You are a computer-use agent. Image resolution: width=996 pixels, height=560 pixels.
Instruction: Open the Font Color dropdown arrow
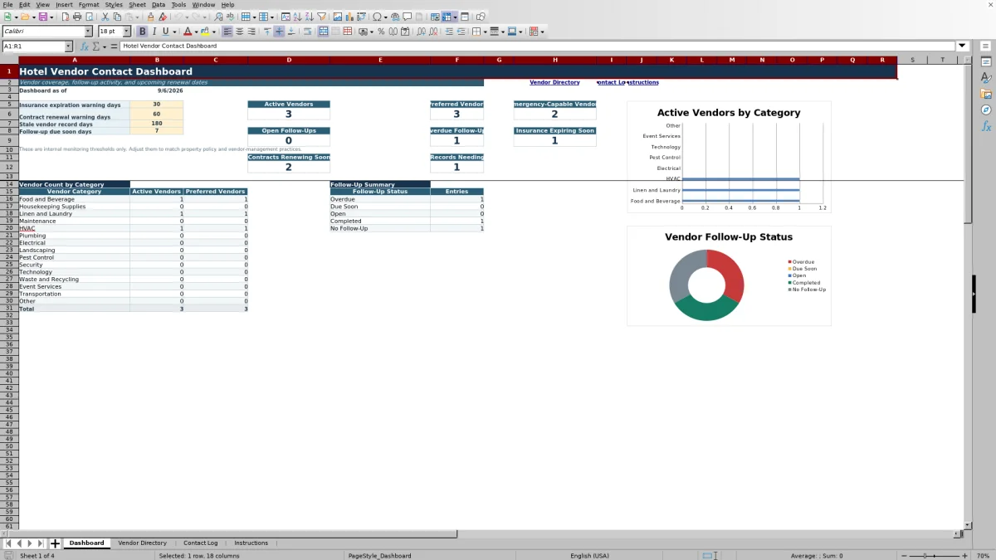click(196, 32)
